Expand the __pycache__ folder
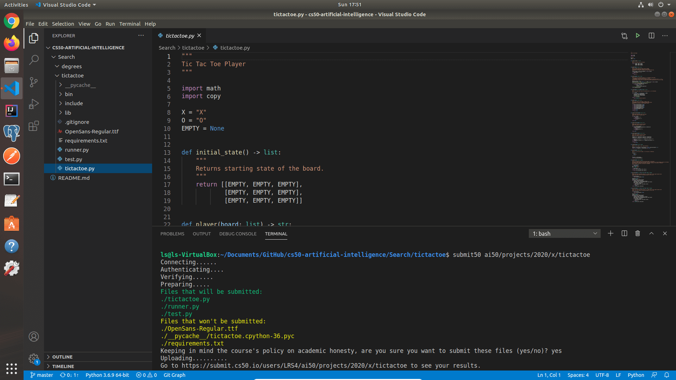This screenshot has width=676, height=380. [80, 85]
